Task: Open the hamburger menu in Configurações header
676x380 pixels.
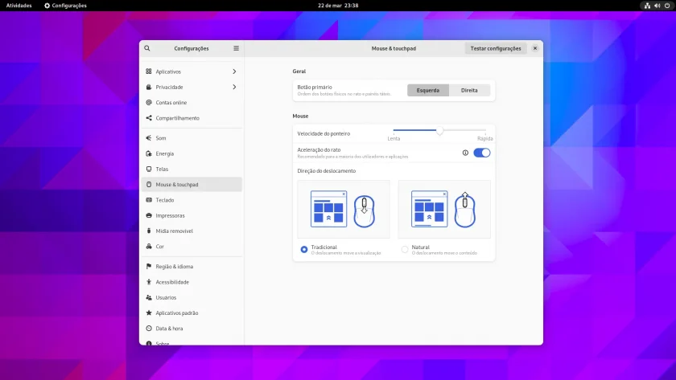Action: pos(237,48)
